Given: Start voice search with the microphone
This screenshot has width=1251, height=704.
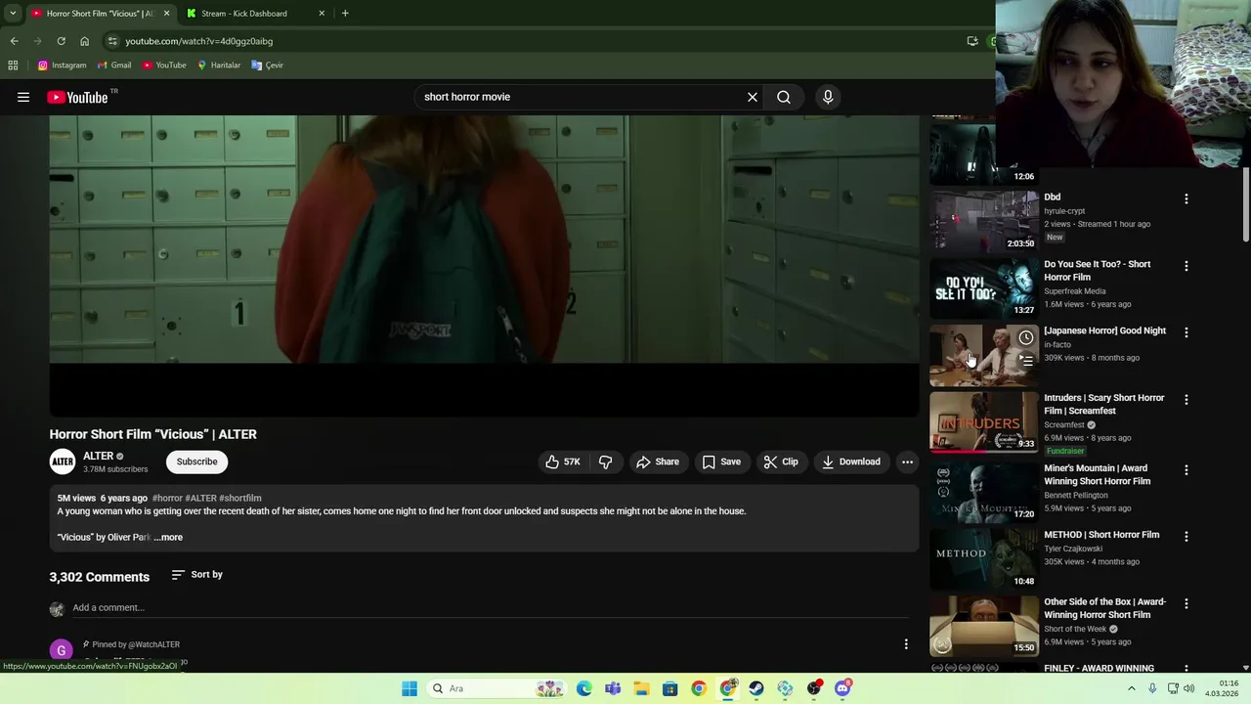Looking at the screenshot, I should (828, 97).
